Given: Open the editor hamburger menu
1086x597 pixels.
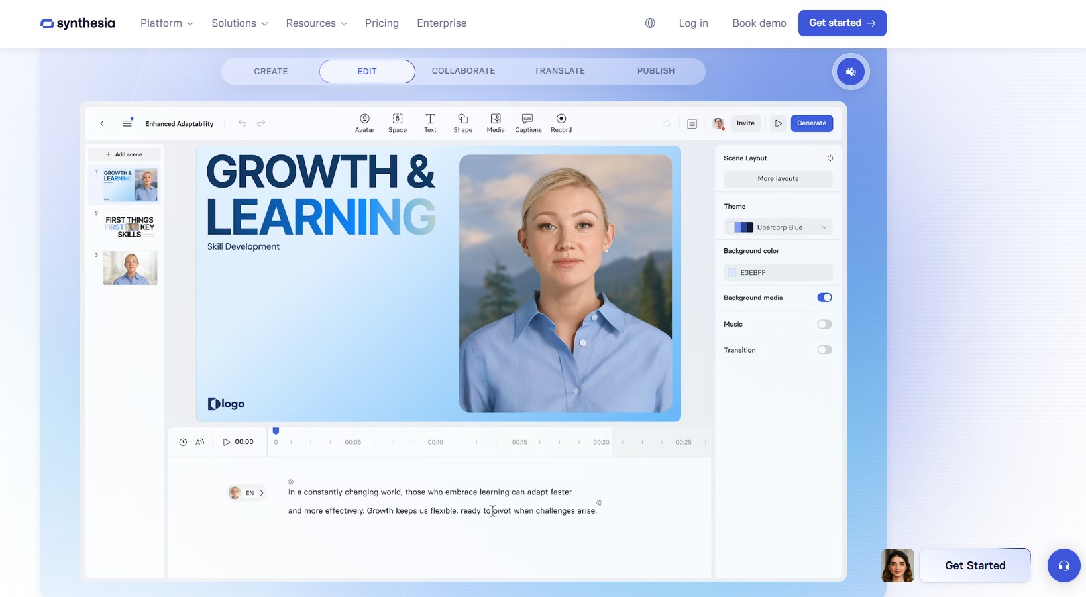Looking at the screenshot, I should coord(127,123).
